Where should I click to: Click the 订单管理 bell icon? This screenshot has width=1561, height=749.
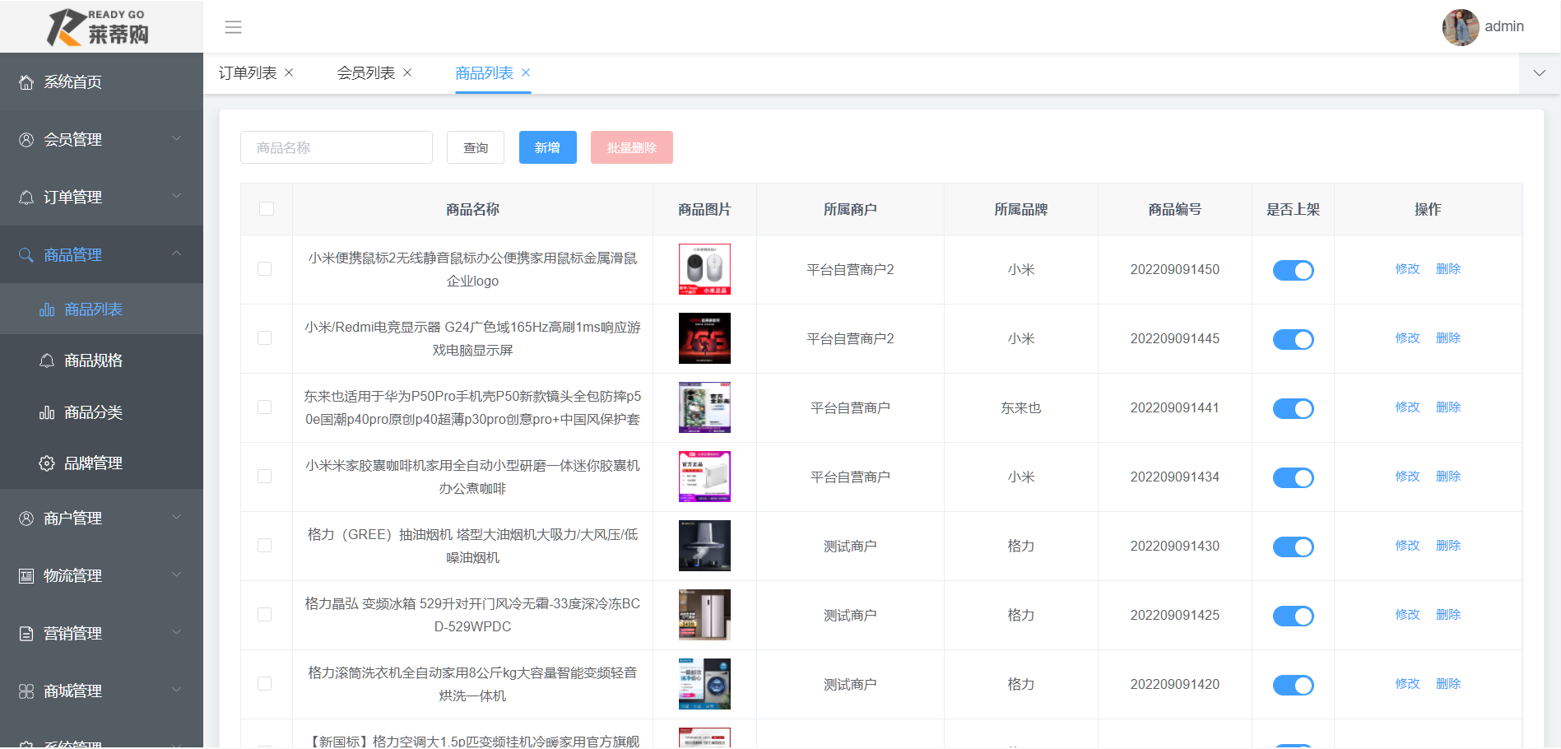click(x=26, y=198)
